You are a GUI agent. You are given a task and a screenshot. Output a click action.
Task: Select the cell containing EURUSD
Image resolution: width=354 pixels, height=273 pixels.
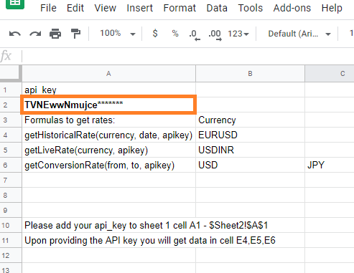250,135
